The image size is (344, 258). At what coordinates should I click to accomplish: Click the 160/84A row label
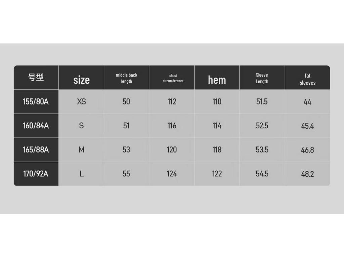(x=36, y=126)
